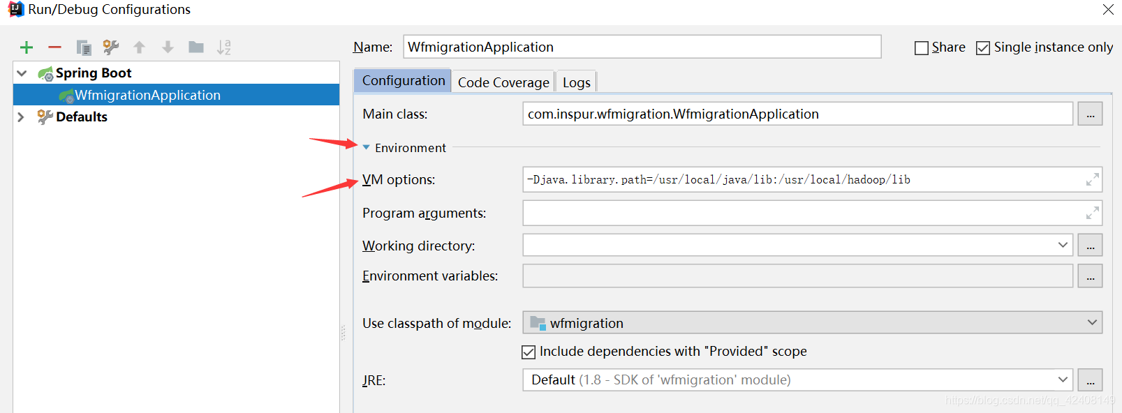This screenshot has height=413, width=1122.
Task: Copy the selected configuration
Action: click(x=84, y=47)
